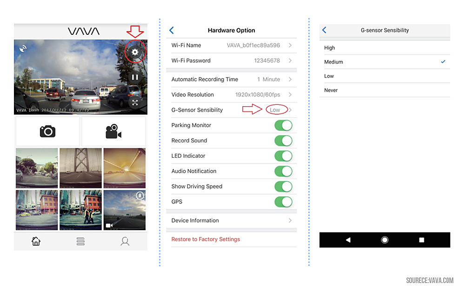Open the tunnel photo thumbnail
Image resolution: width=465 pixels, height=290 pixels.
(125, 168)
